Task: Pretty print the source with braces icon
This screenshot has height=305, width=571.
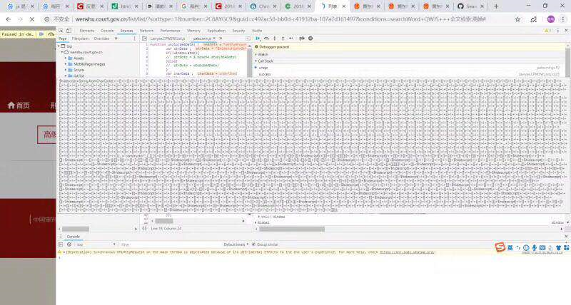Action: pos(144,228)
